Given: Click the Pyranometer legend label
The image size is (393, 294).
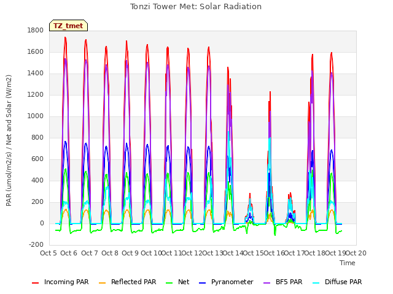Looking at the screenshot, I should pos(232,282).
